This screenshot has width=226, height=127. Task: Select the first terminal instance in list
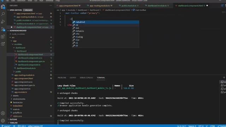223,82
